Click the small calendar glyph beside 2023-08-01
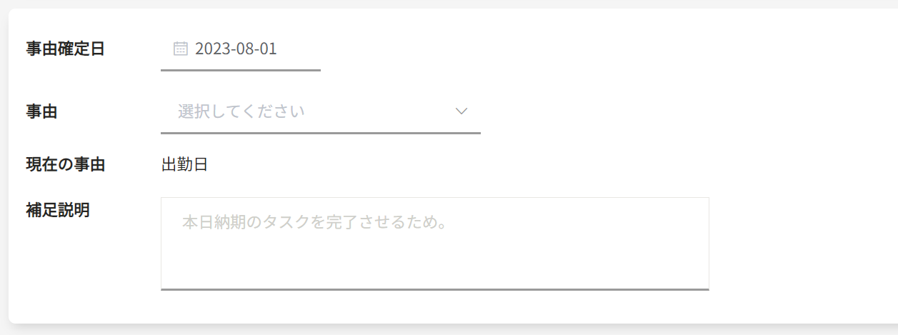 coord(181,49)
